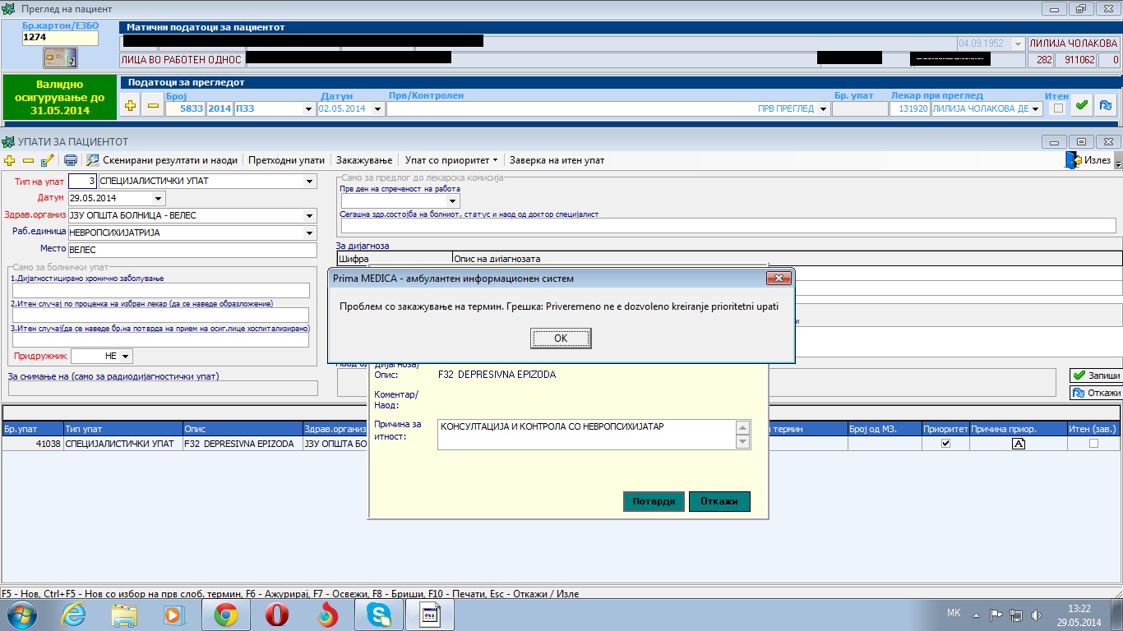Screen dimensions: 1123x631
Task: Open Google Chrome from the taskbar
Action: pyautogui.click(x=226, y=614)
